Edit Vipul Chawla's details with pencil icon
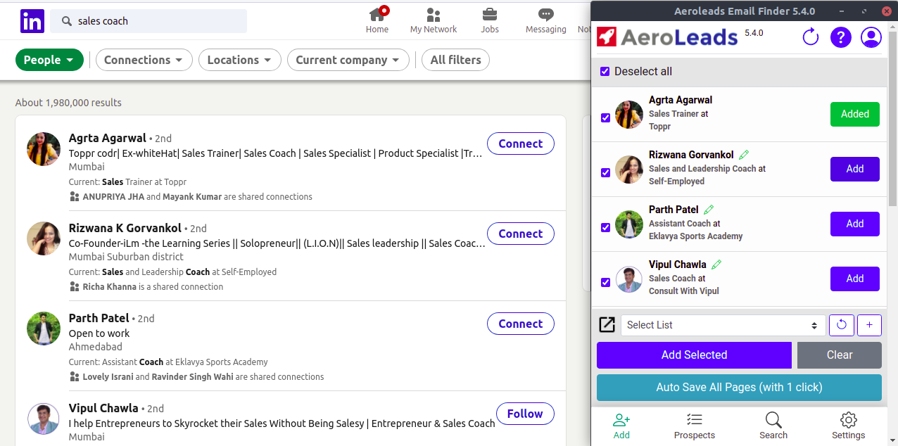The image size is (898, 446). click(x=716, y=265)
